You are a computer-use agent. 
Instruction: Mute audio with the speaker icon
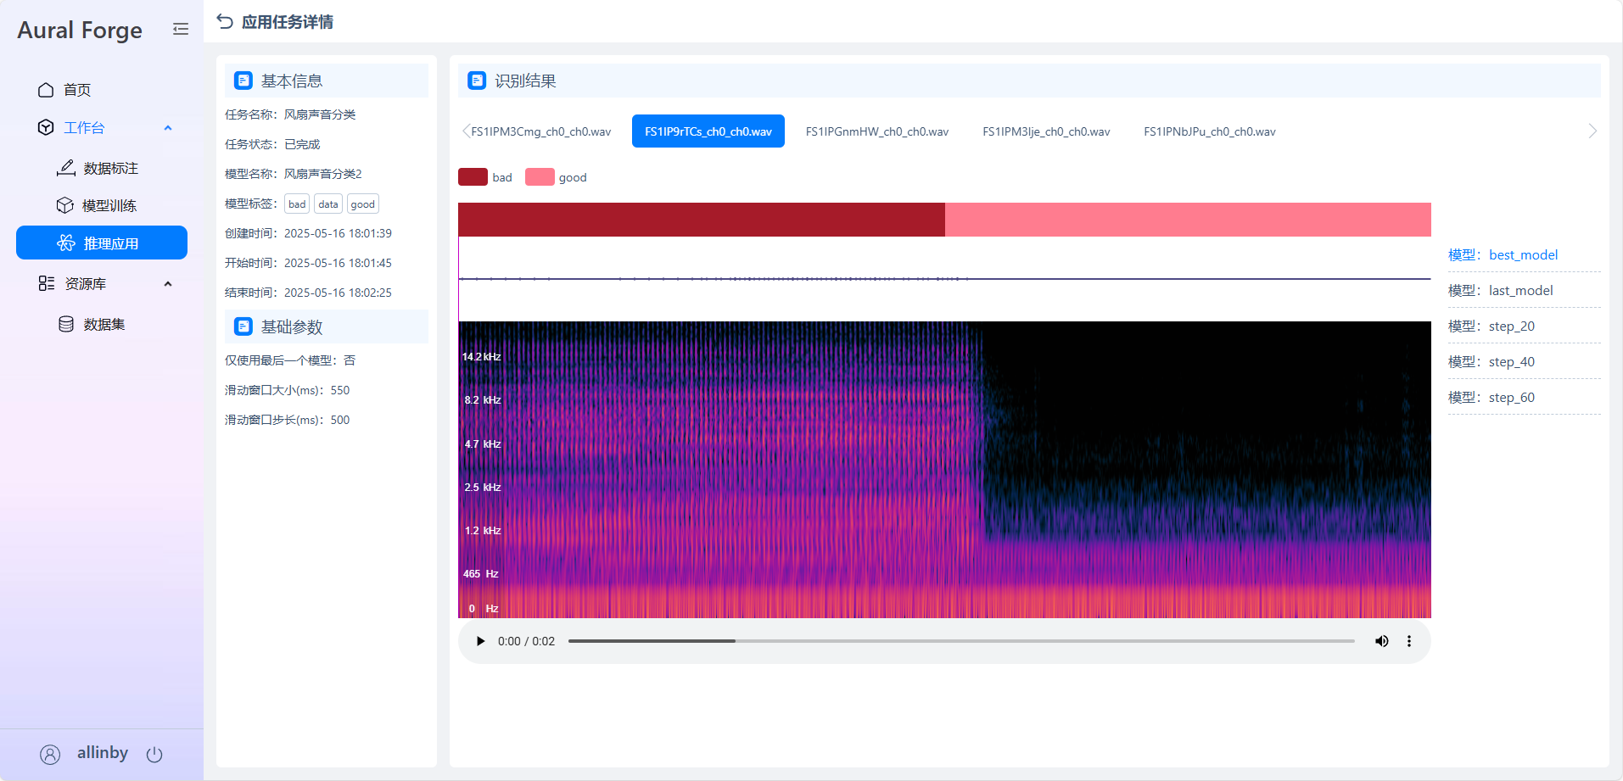point(1382,641)
